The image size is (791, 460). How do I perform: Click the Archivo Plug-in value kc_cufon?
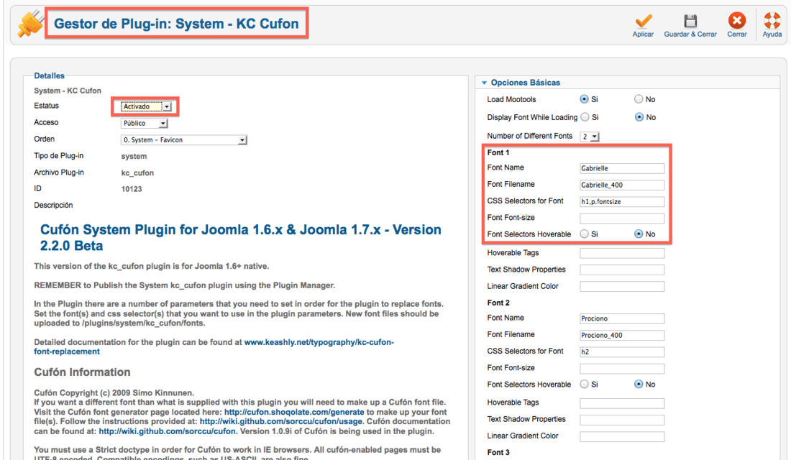click(x=137, y=173)
